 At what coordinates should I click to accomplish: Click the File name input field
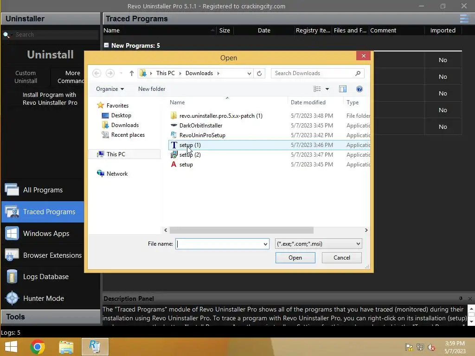click(219, 244)
